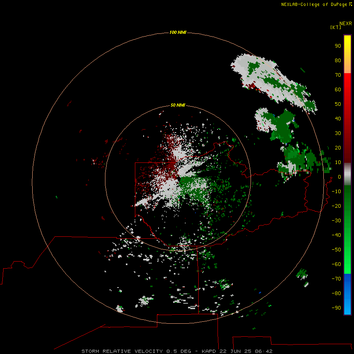This screenshot has height=354, width=354.
Task: Click the KT units label above color scale
Action: tap(336, 27)
